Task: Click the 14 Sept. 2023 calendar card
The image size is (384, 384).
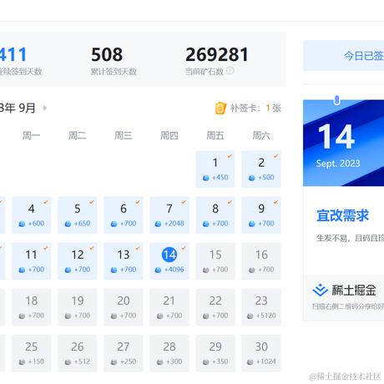Action: coord(344,143)
